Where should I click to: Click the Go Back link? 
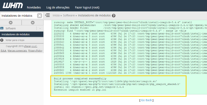pos(146,100)
